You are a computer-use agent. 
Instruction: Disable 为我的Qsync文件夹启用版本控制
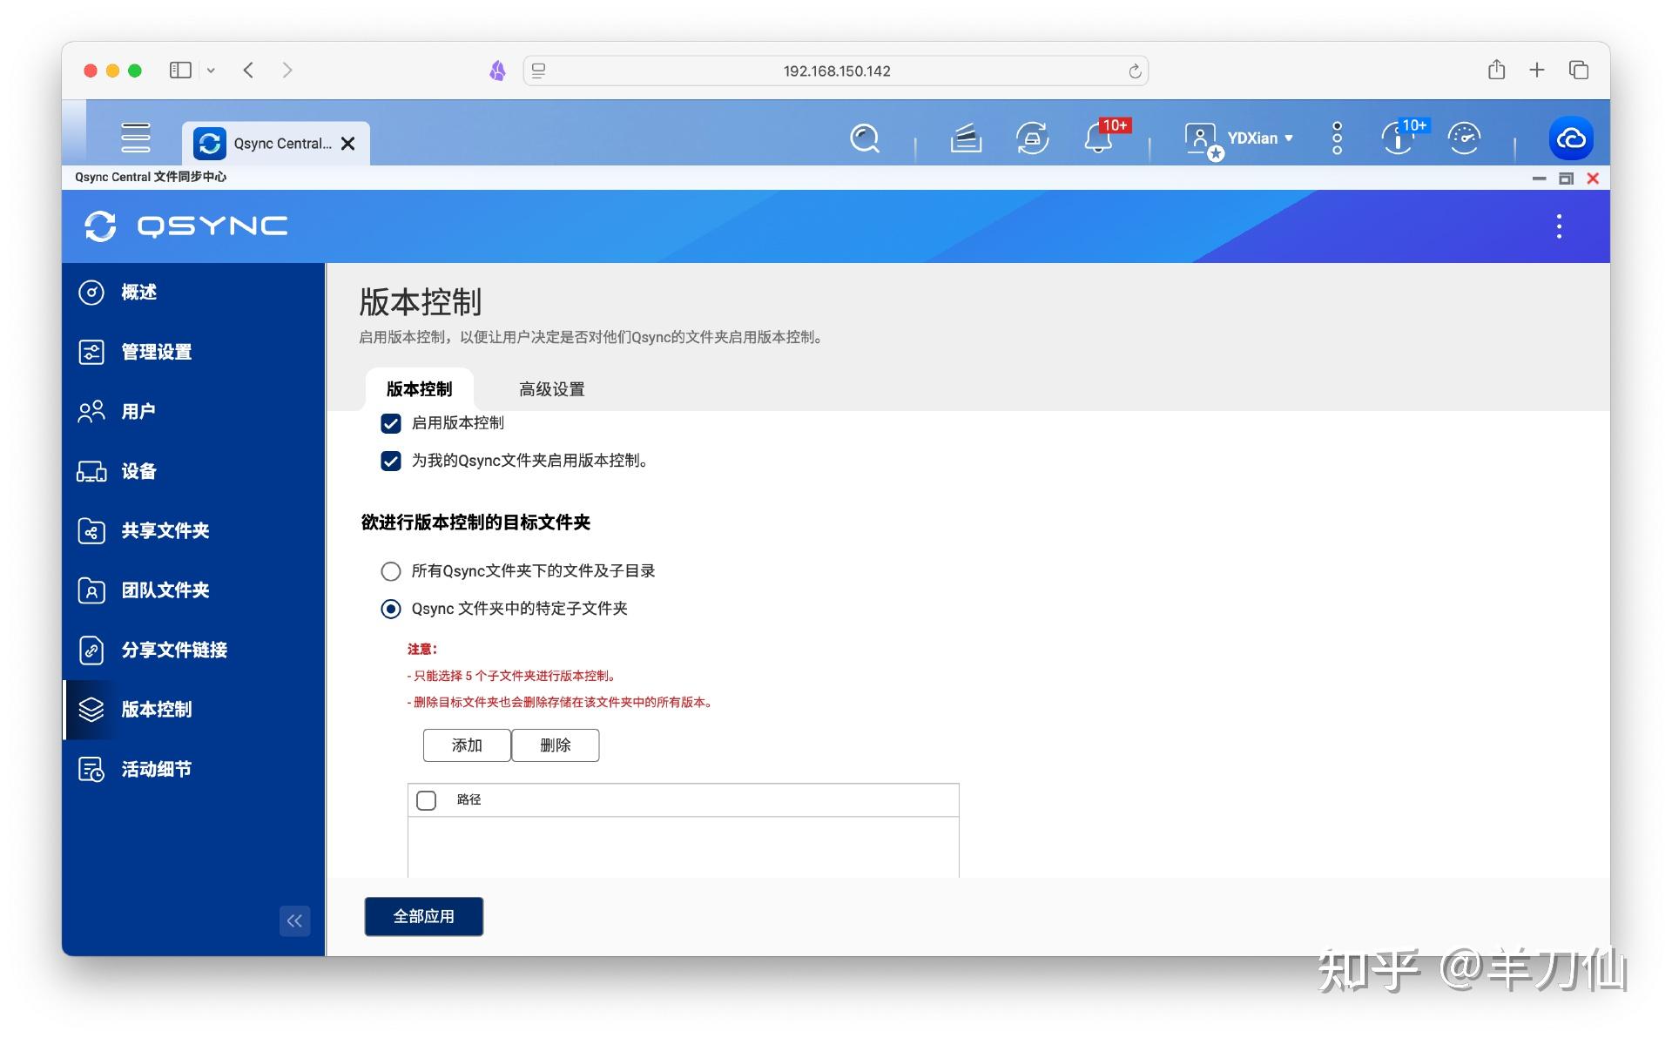pyautogui.click(x=390, y=461)
